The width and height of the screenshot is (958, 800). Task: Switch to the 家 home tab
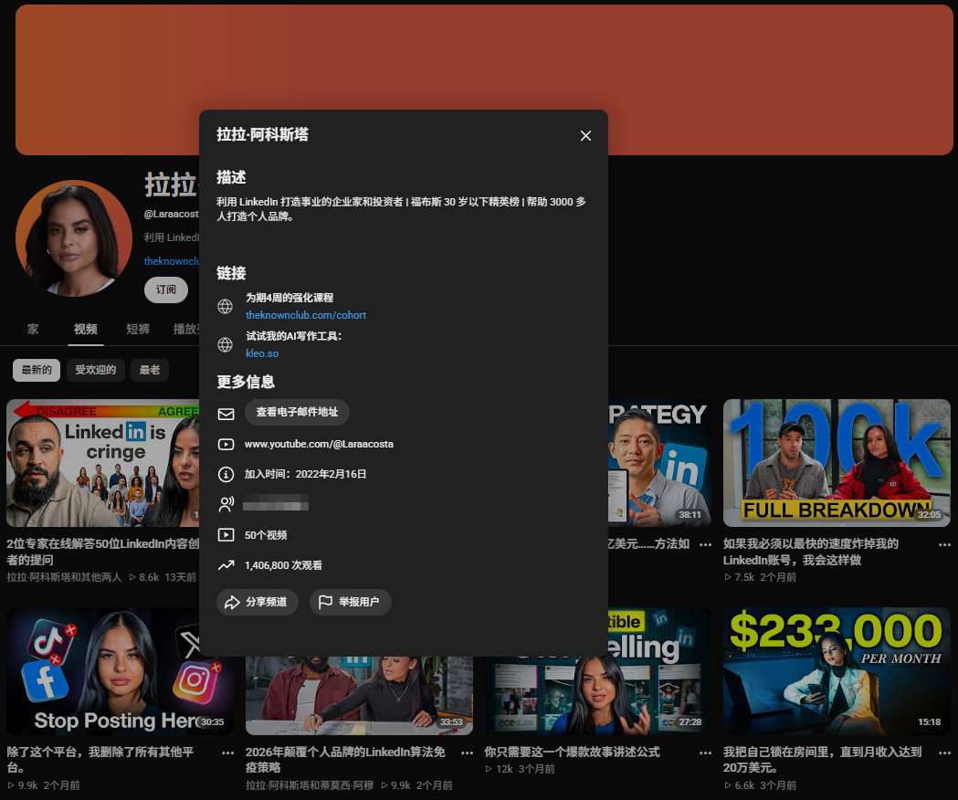click(33, 330)
